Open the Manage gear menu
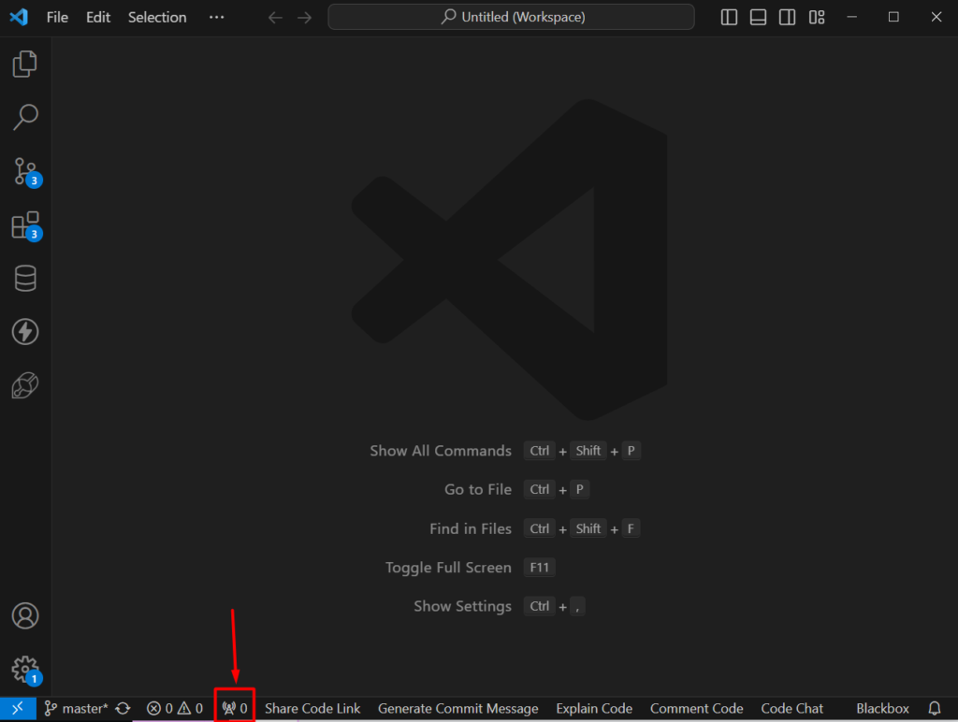The width and height of the screenshot is (958, 722). pyautogui.click(x=26, y=671)
